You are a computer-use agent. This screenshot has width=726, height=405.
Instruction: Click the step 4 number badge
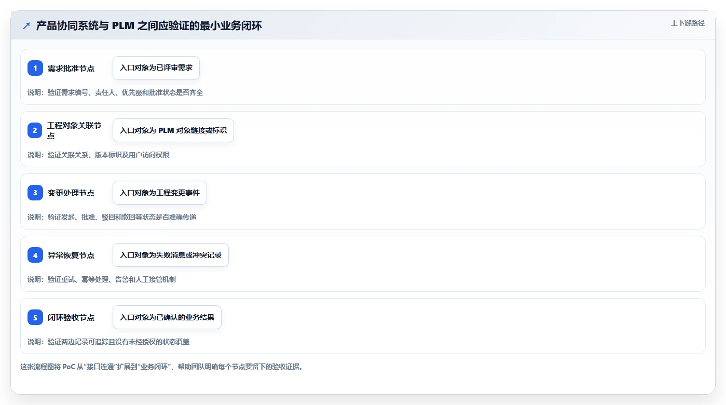pos(35,255)
